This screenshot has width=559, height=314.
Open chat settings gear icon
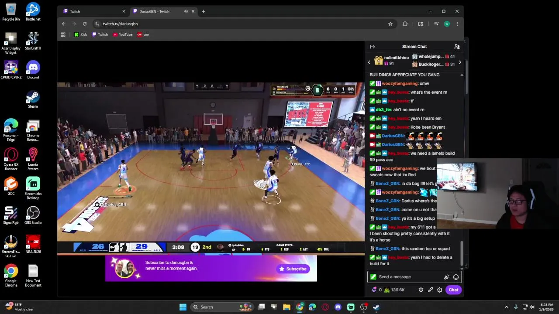pyautogui.click(x=440, y=290)
